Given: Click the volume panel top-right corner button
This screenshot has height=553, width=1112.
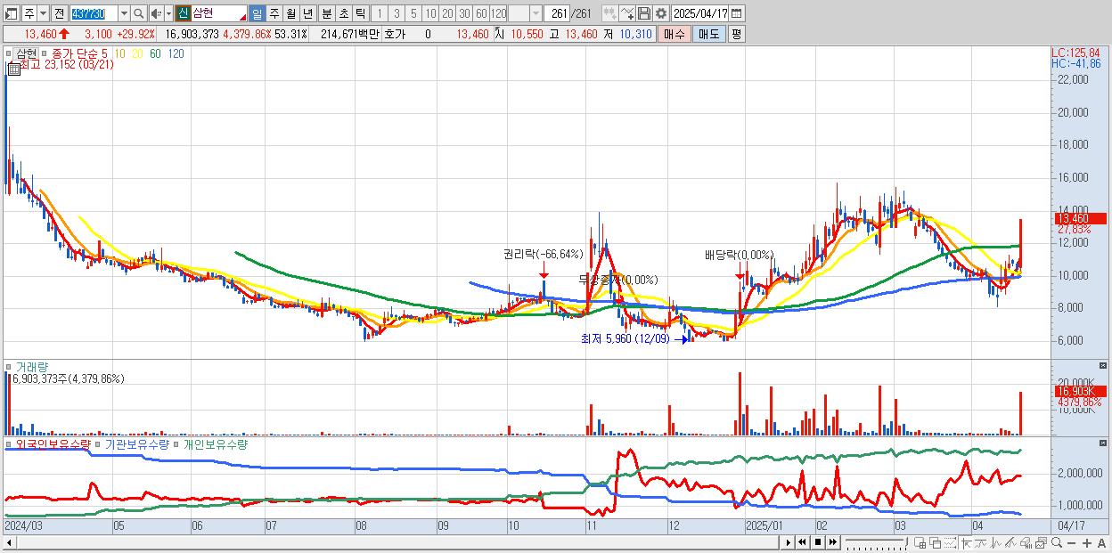Looking at the screenshot, I should [x=1105, y=365].
